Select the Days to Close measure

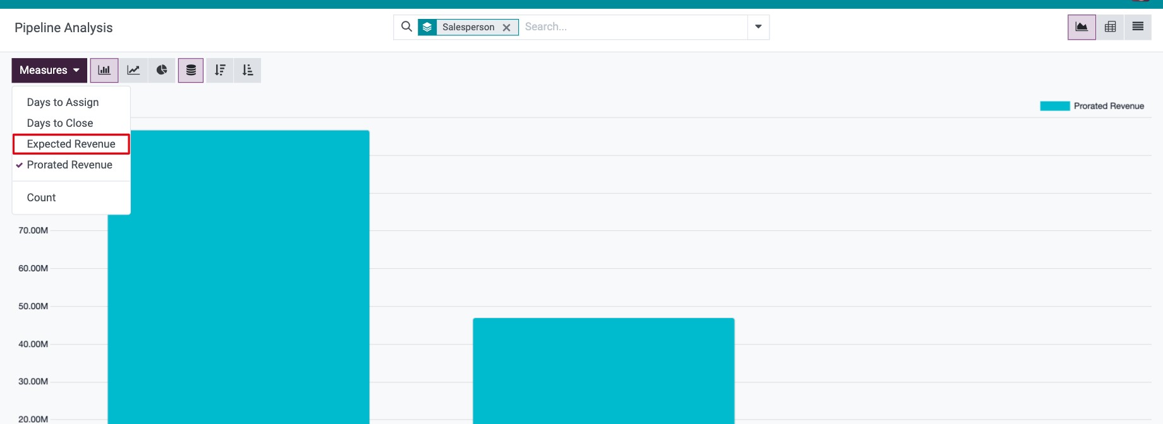pos(71,123)
